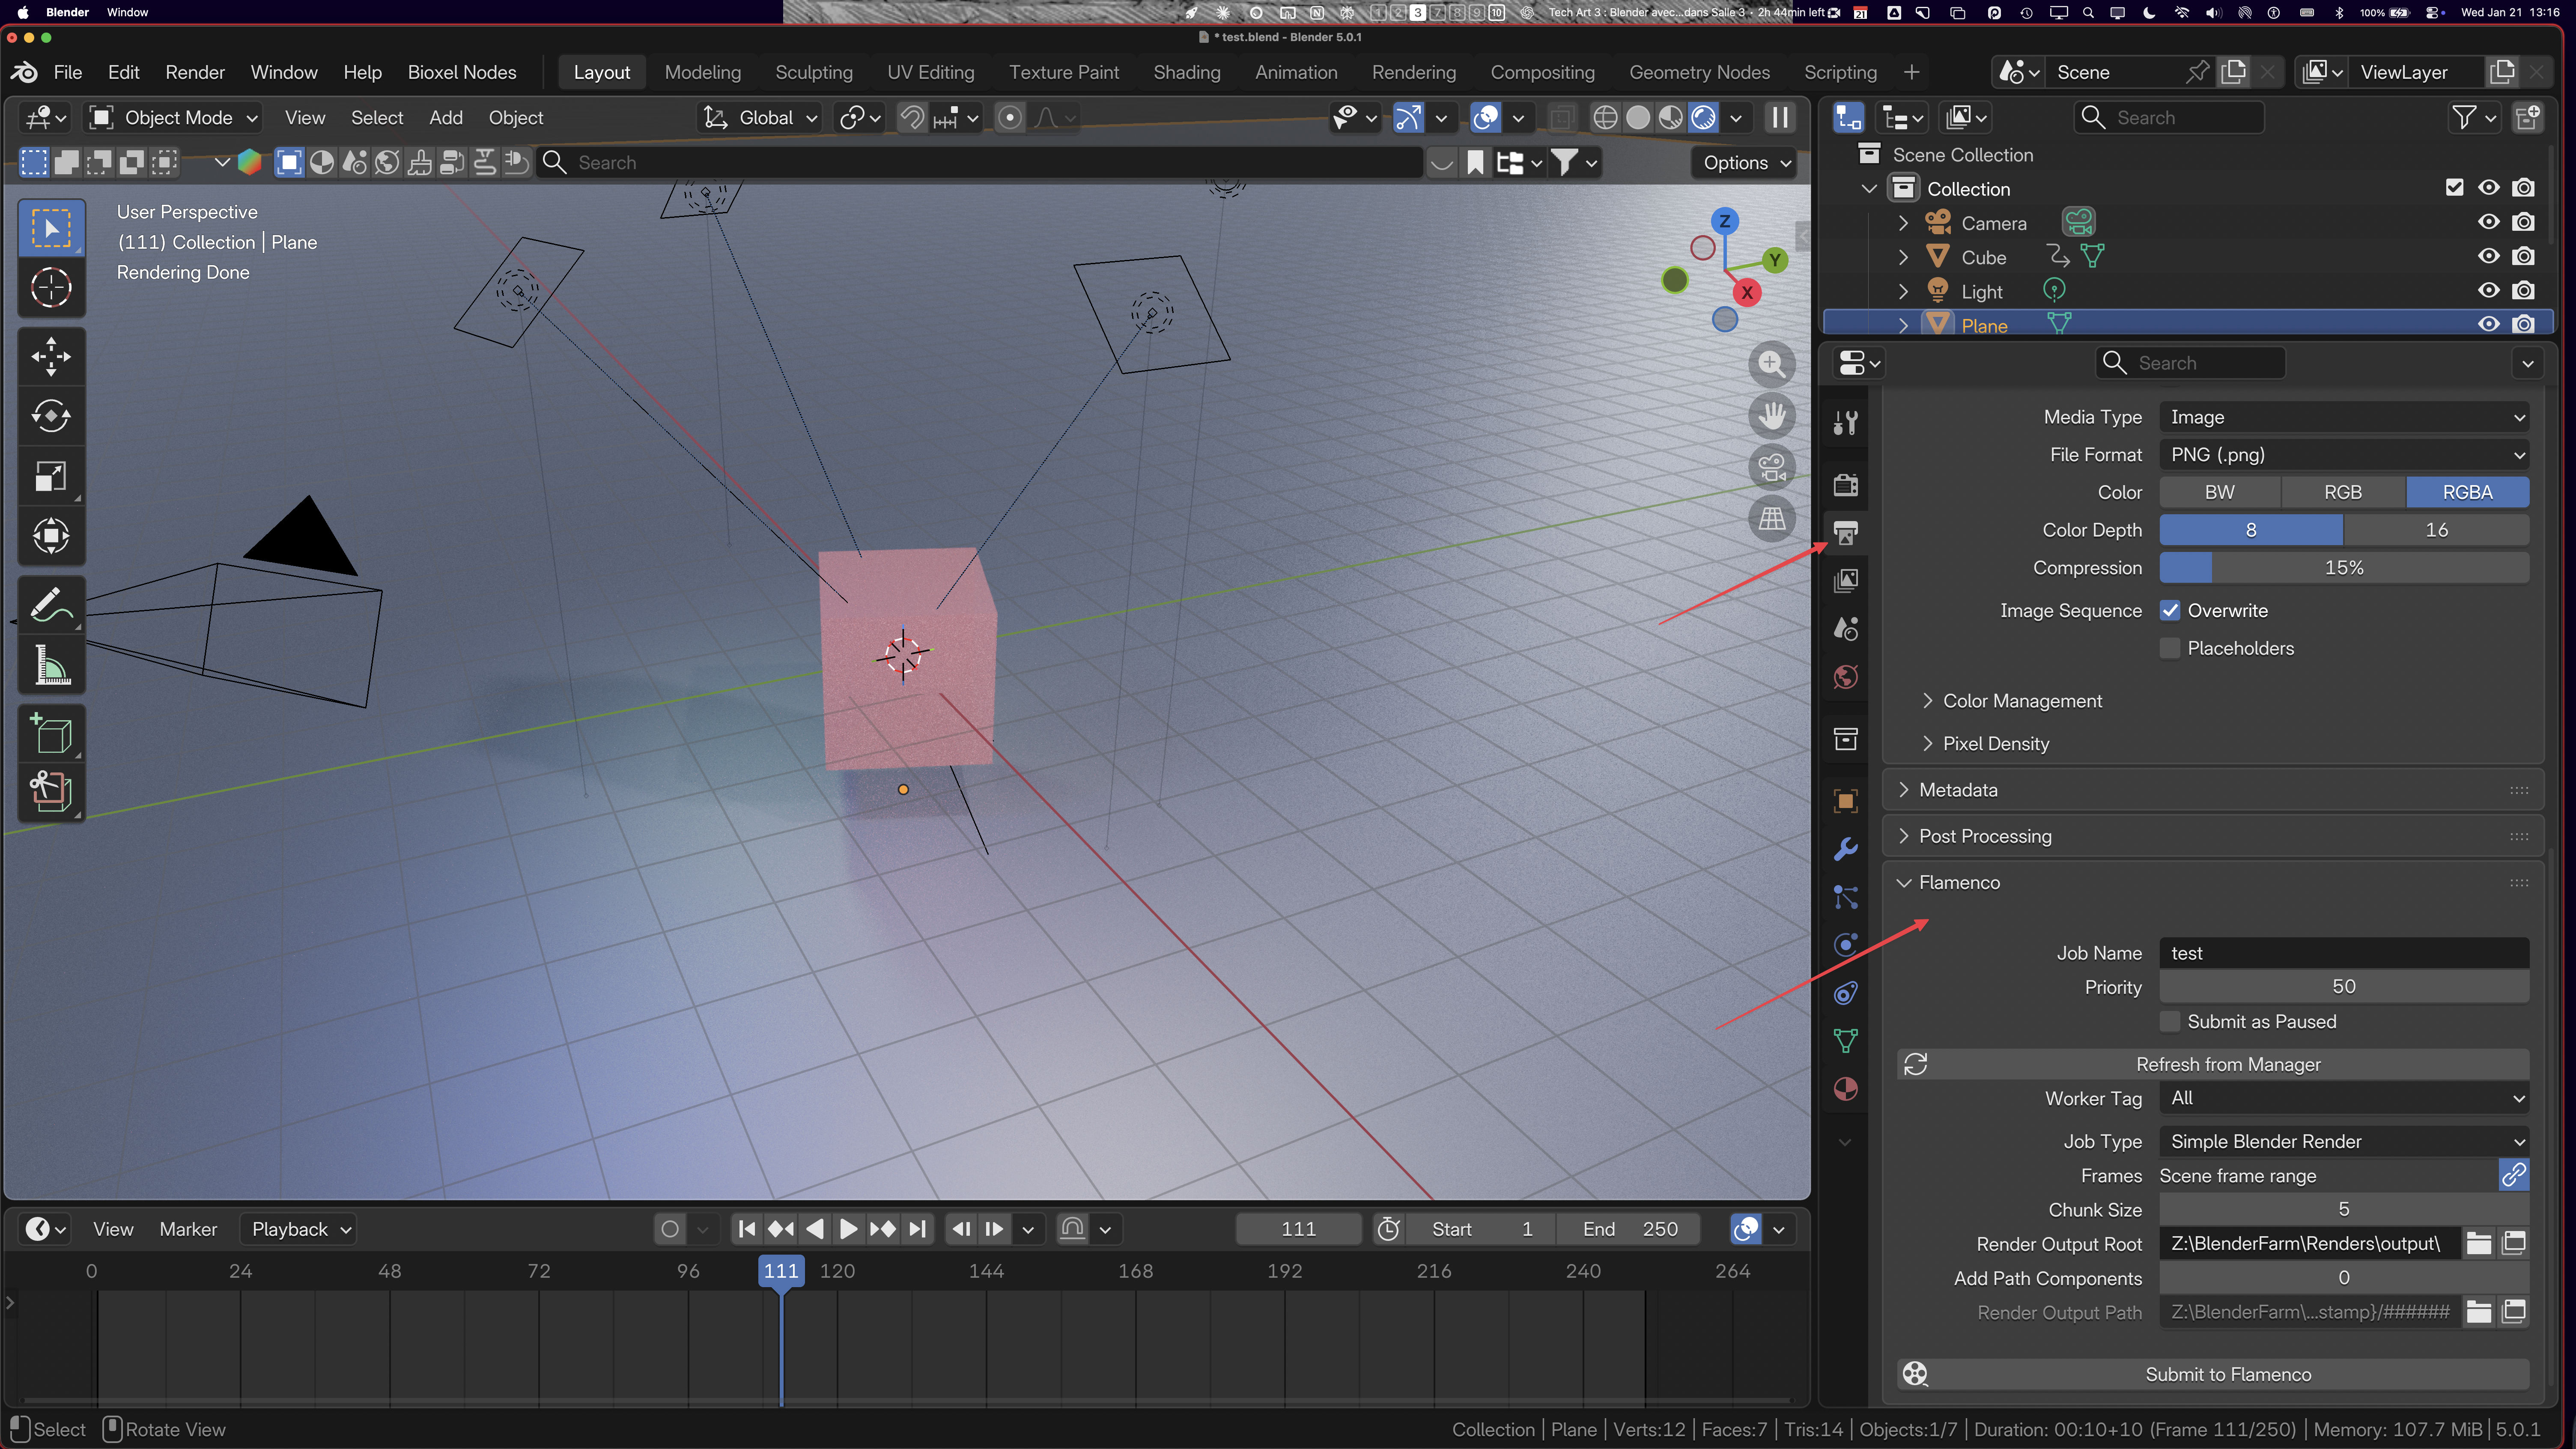Open Global transform orientation dropdown
Screen dimensions: 2576x1449
tap(760, 118)
